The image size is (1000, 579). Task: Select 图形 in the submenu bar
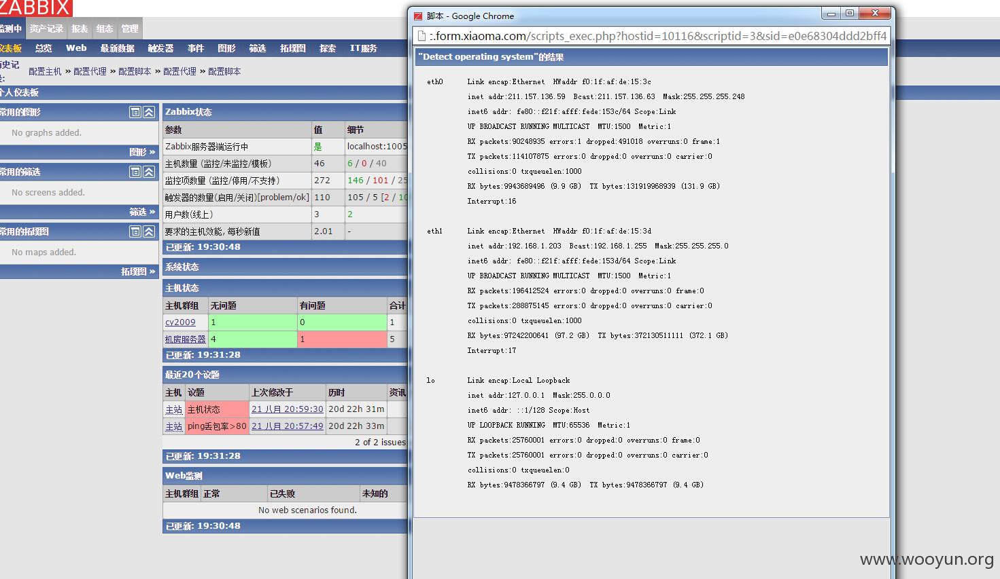pyautogui.click(x=226, y=48)
